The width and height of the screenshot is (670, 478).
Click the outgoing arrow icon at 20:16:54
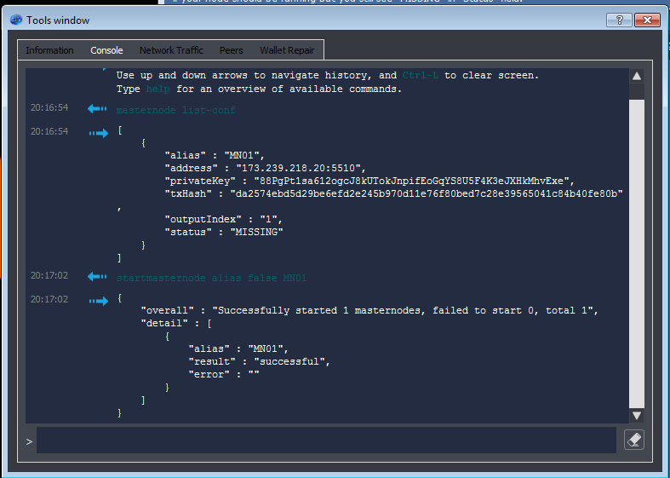99,133
